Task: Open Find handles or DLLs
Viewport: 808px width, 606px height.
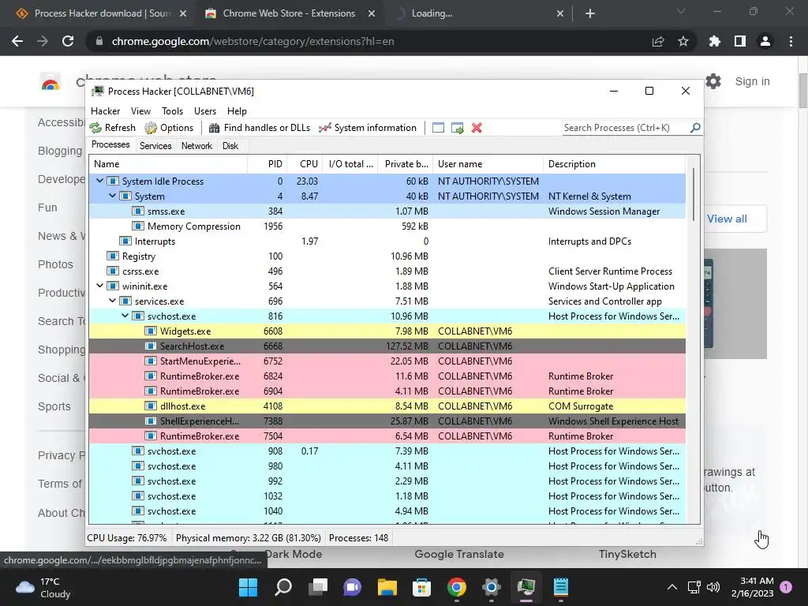Action: click(x=259, y=128)
